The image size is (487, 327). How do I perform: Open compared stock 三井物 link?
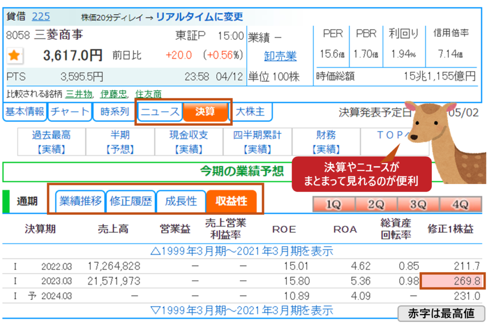78,94
